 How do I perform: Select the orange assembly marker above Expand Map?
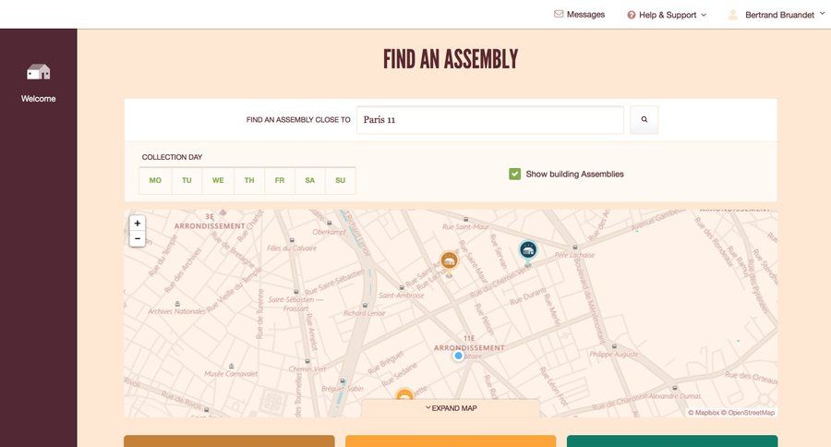pos(404,395)
